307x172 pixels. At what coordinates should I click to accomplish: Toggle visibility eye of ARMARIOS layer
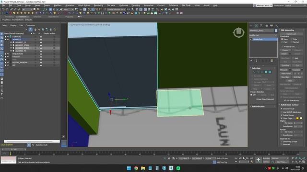[8, 39]
